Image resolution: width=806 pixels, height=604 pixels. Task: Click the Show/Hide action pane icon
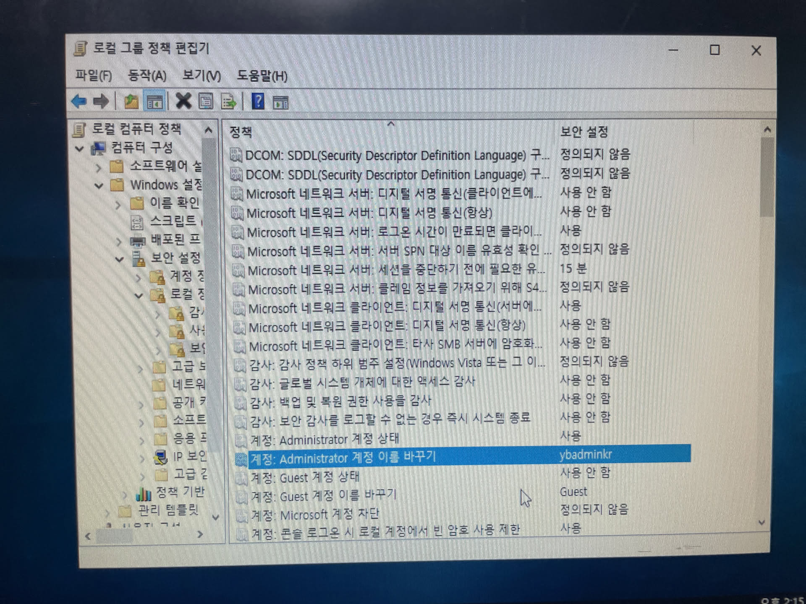point(280,102)
